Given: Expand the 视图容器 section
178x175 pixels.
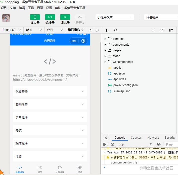Looking at the screenshot, I should [x=50, y=91].
